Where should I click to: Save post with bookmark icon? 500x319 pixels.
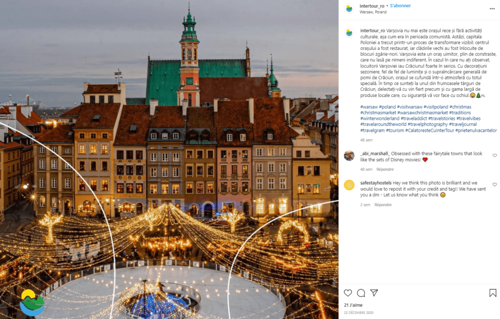(x=492, y=293)
